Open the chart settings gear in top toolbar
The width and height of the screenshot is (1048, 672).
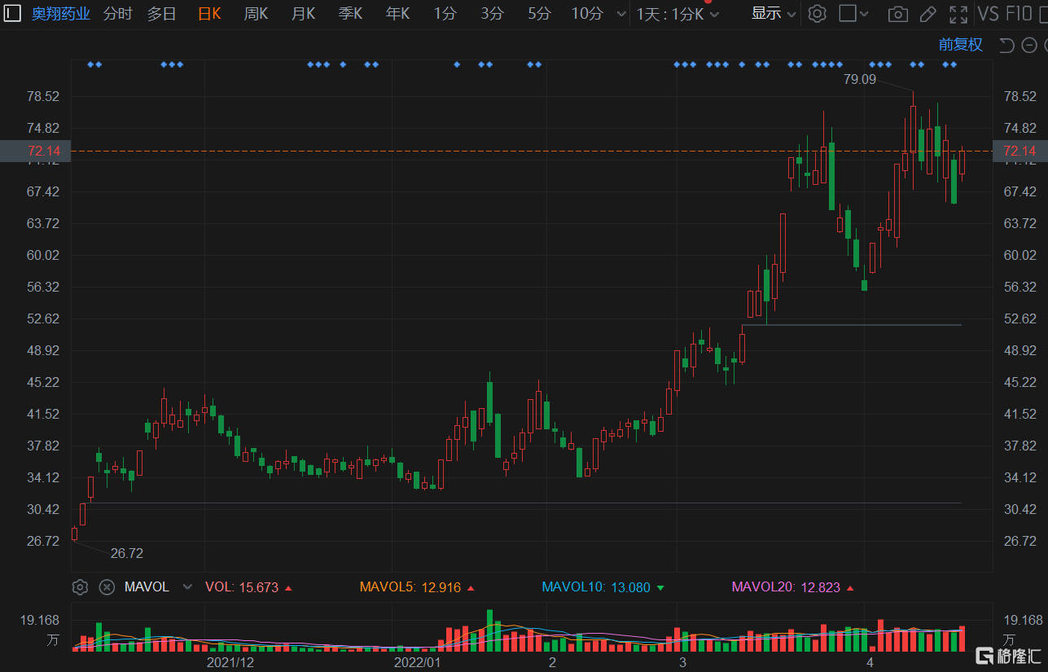tap(818, 14)
